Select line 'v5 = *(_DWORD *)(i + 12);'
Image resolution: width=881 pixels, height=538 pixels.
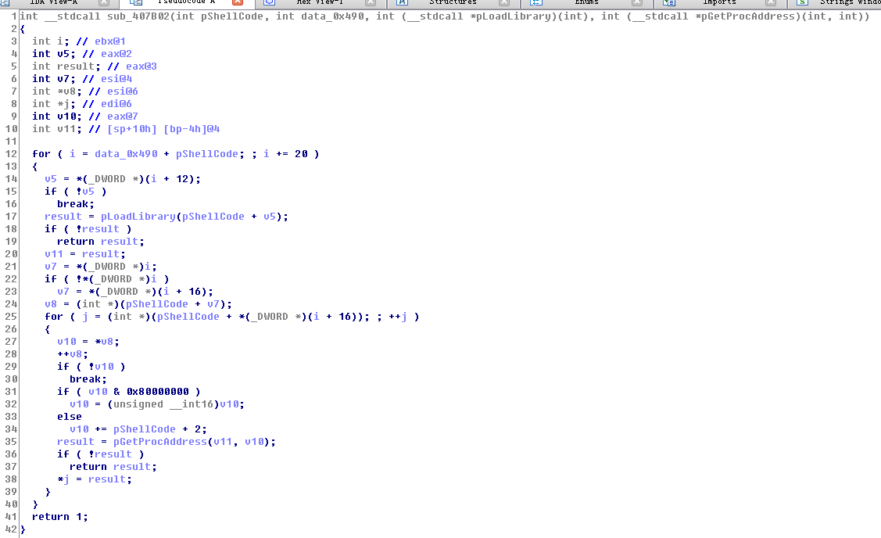tap(123, 179)
